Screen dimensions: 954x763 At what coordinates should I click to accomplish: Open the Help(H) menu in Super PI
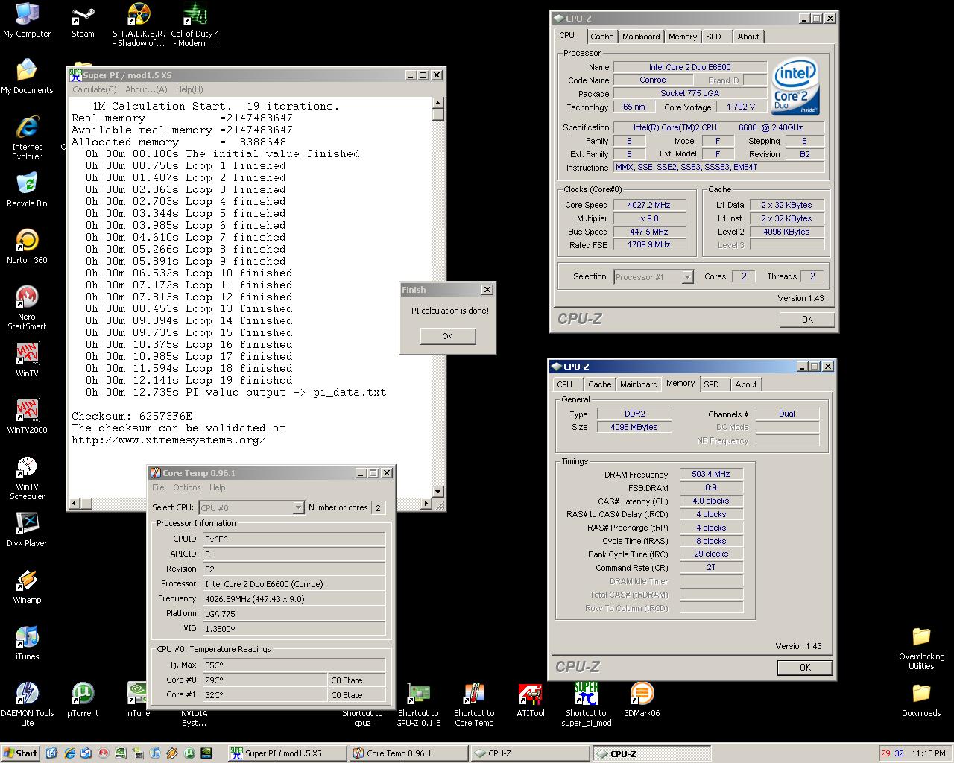pos(189,89)
